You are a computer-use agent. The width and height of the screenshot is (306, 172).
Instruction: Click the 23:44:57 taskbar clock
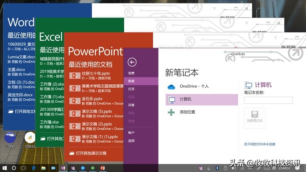pos(284,168)
